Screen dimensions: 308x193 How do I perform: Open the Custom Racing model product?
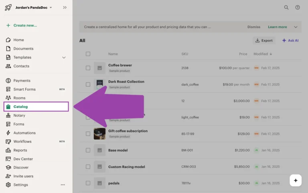coord(126,167)
